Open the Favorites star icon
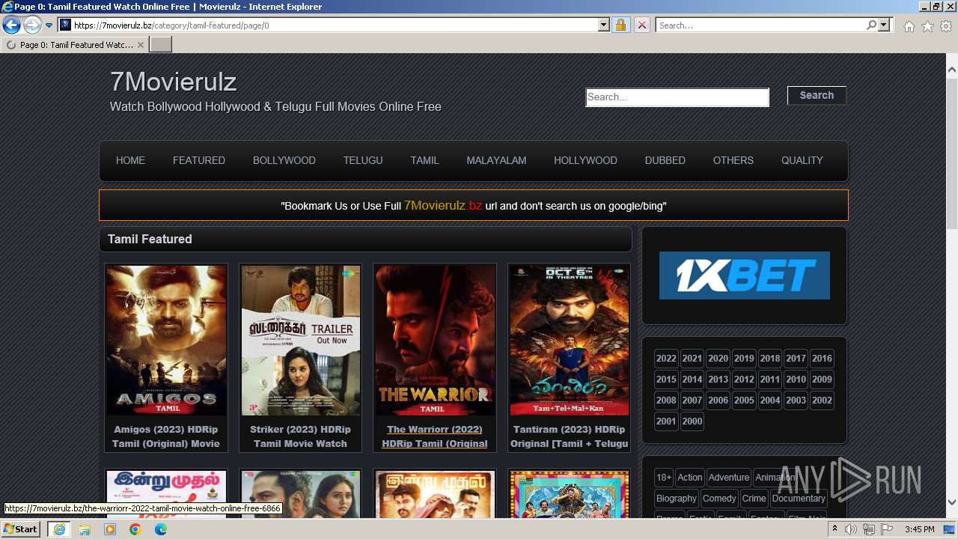This screenshot has height=539, width=958. click(x=927, y=26)
